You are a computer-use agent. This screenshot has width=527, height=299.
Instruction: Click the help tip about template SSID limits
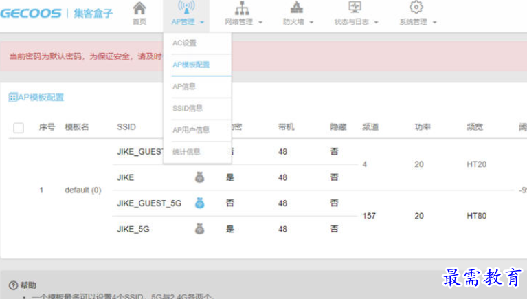point(122,296)
